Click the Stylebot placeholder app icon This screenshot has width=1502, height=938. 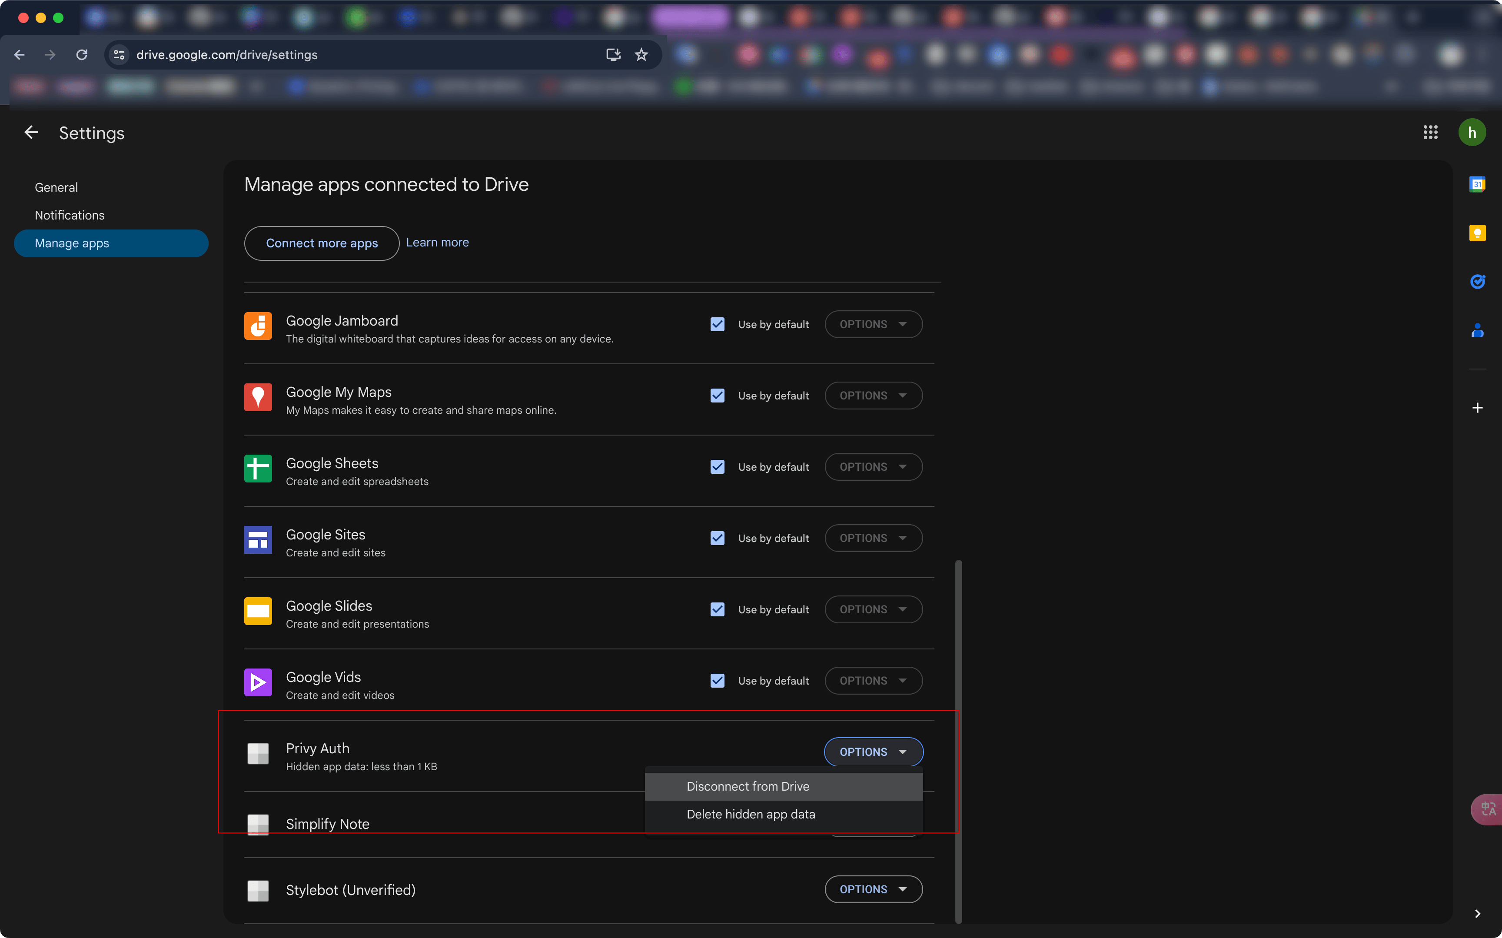coord(258,891)
